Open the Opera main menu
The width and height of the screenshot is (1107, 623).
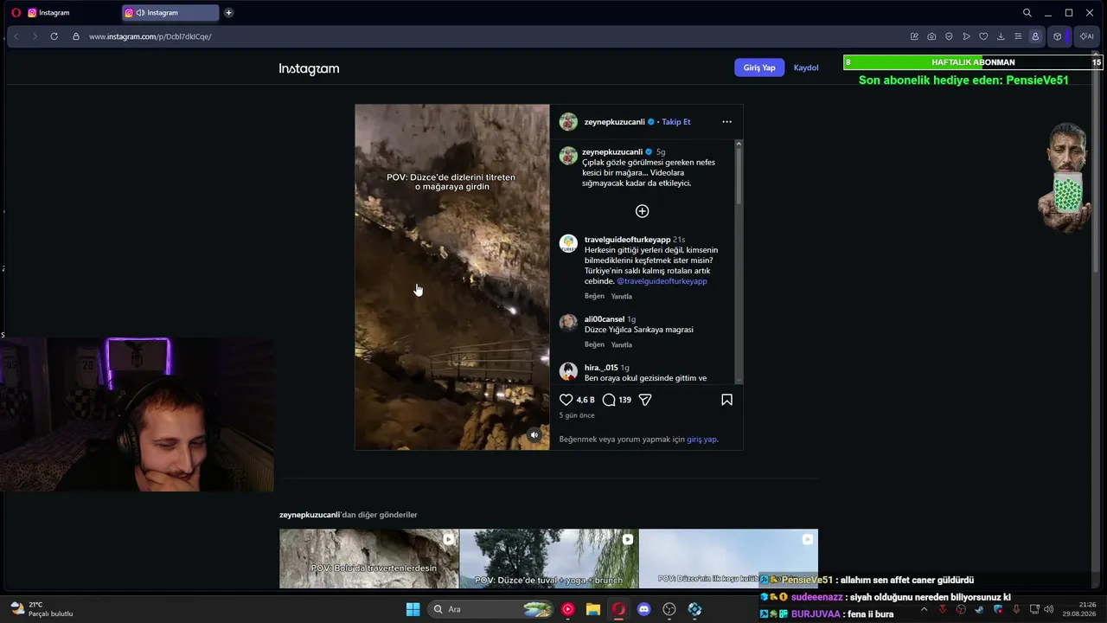click(15, 13)
